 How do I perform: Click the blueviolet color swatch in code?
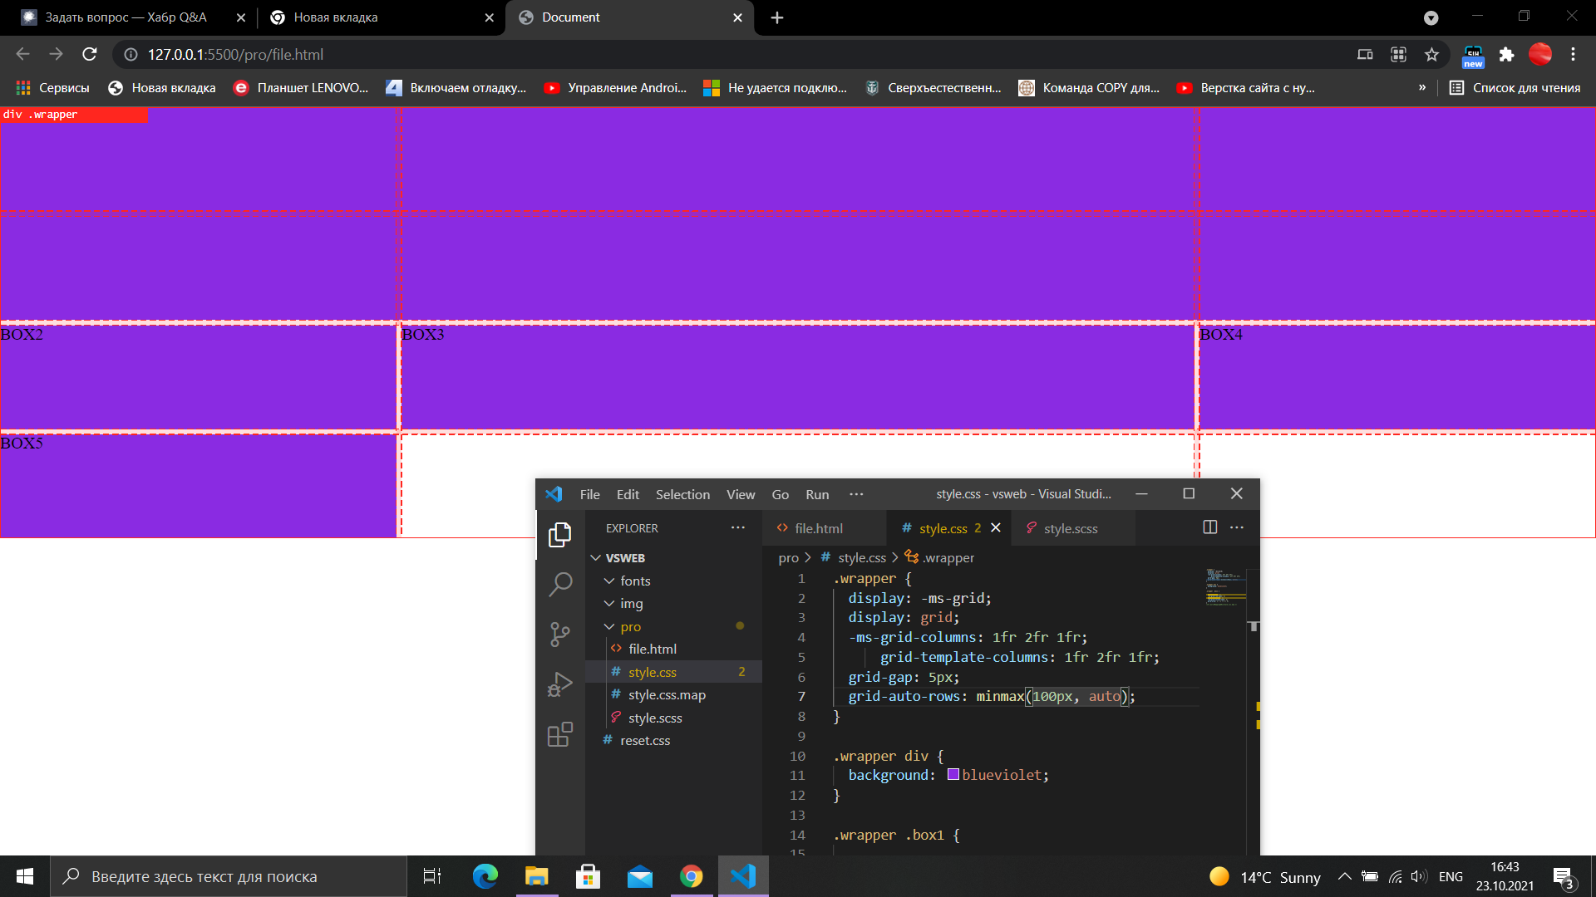tap(953, 774)
